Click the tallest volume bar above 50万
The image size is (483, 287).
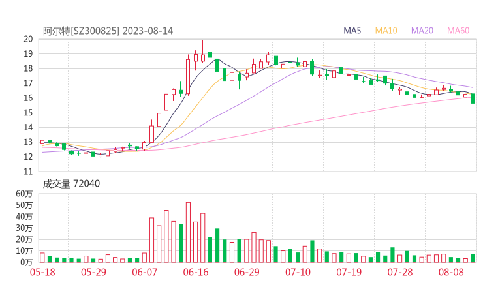point(188,232)
